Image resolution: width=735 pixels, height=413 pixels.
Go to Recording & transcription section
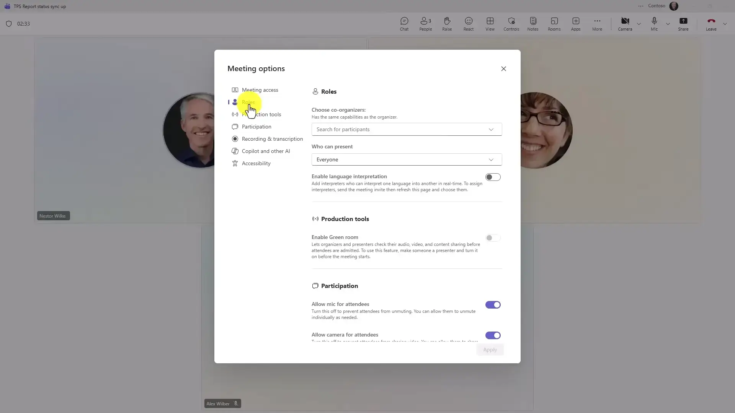tap(272, 139)
